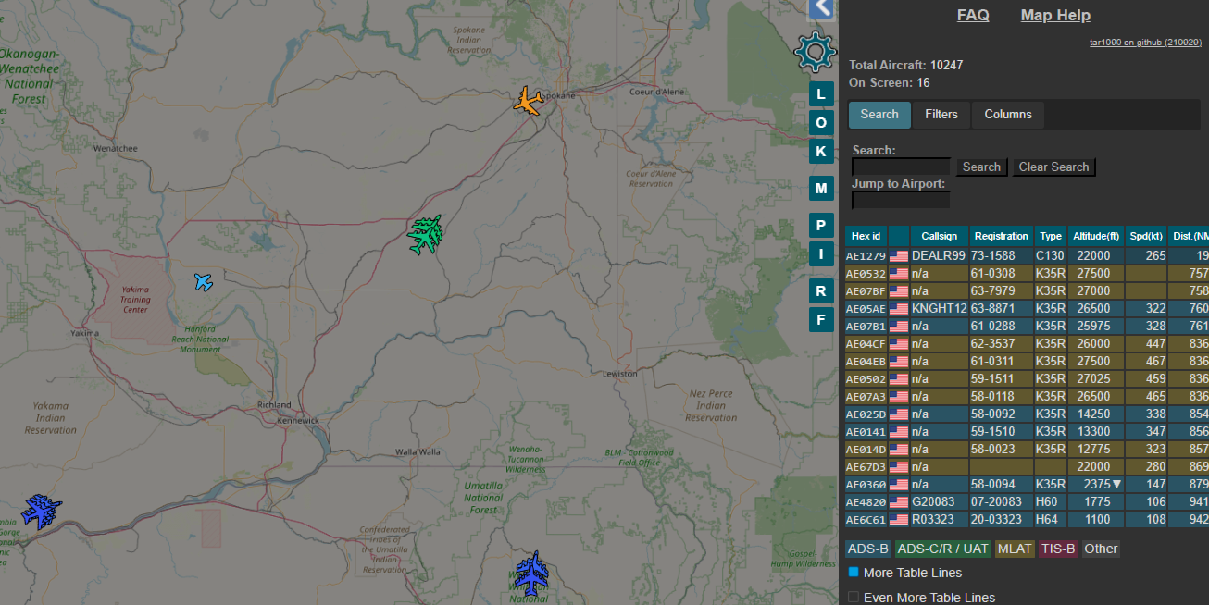Select the orange aircraft near Spokane
This screenshot has width=1209, height=605.
point(528,101)
